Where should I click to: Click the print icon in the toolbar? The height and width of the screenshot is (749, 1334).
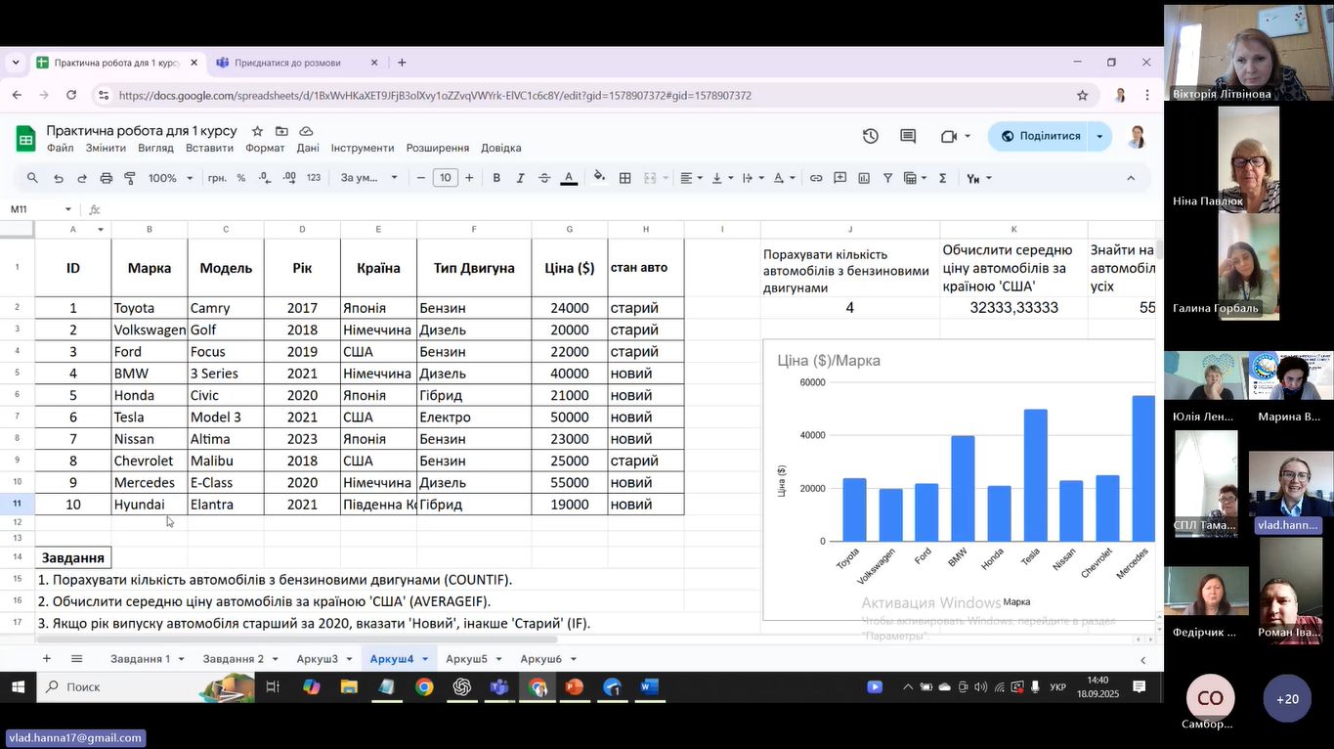click(x=107, y=178)
